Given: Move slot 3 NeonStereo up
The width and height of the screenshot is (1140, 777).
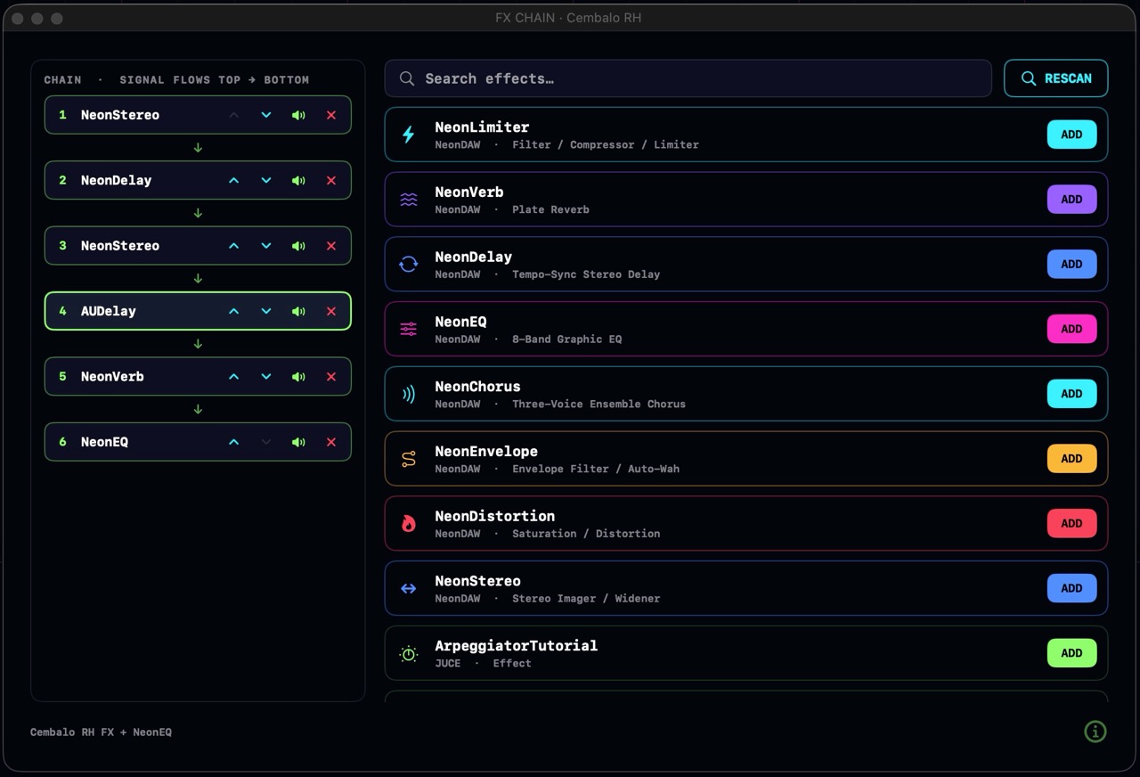Looking at the screenshot, I should tap(233, 246).
